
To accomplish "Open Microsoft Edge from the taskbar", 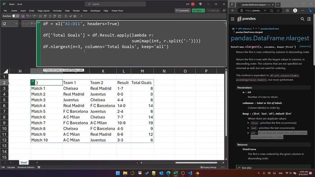I will [x=168, y=173].
